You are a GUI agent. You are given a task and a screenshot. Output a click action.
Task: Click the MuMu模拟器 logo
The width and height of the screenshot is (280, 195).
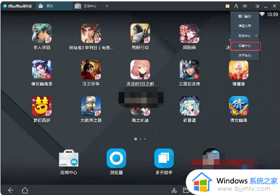tap(18, 6)
